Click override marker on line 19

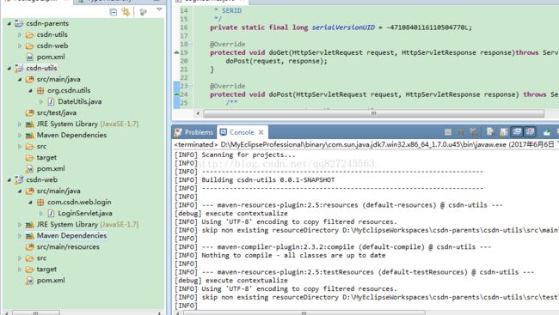[x=176, y=52]
